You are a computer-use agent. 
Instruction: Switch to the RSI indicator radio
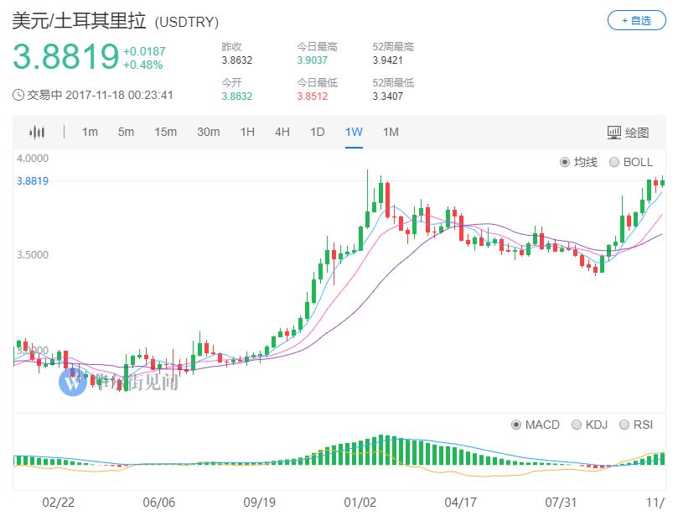pyautogui.click(x=624, y=425)
